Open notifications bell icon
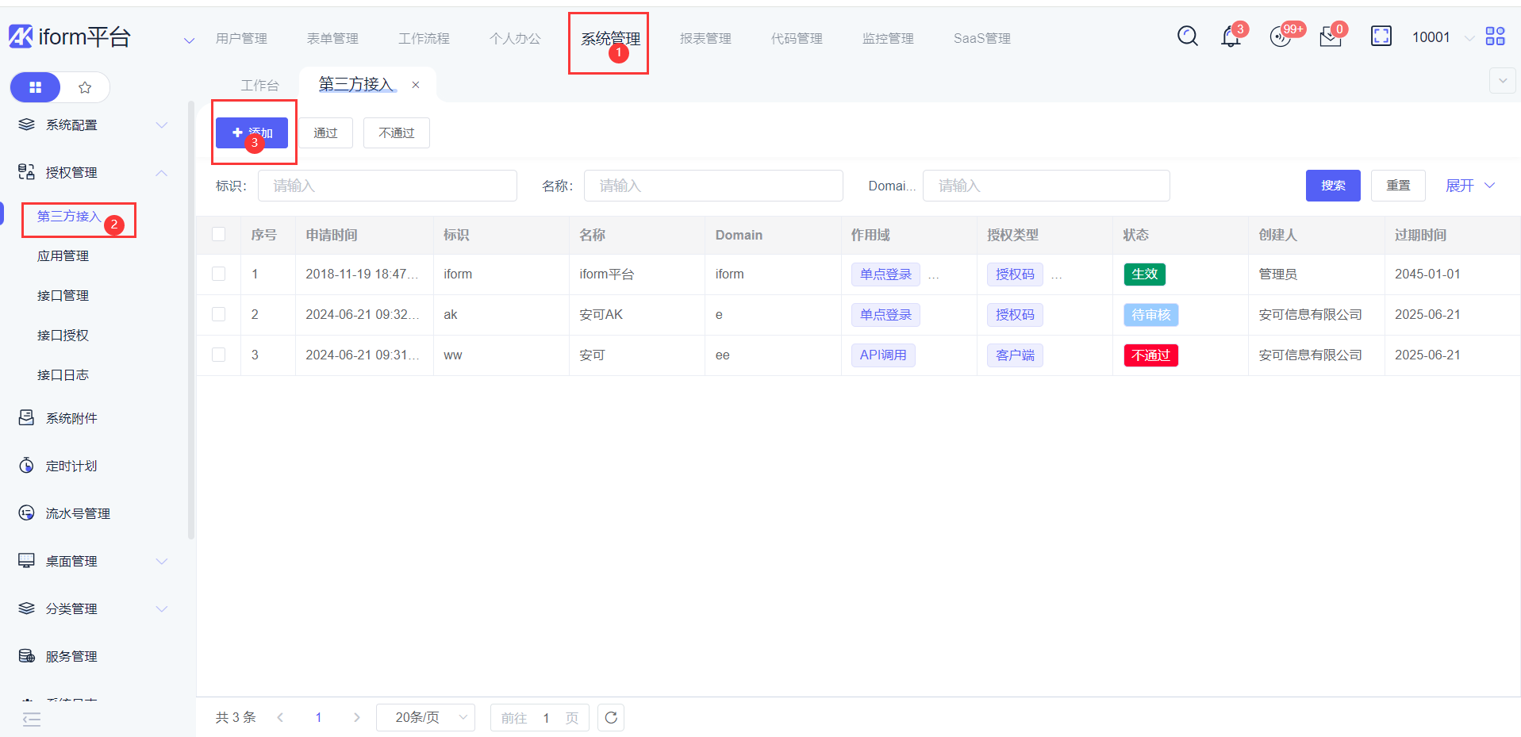Viewport: 1521px width, 737px height. [x=1231, y=36]
